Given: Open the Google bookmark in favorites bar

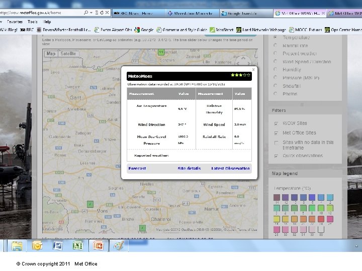Looking at the screenshot, I should (x=144, y=30).
